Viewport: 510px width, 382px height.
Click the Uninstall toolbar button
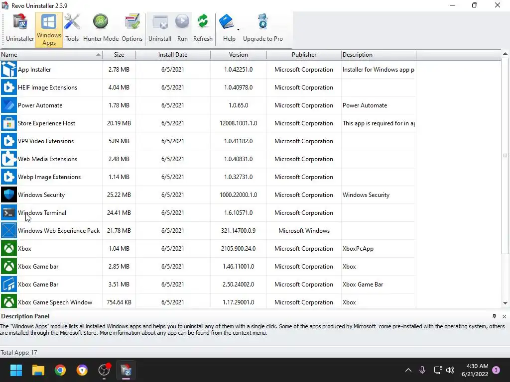160,28
